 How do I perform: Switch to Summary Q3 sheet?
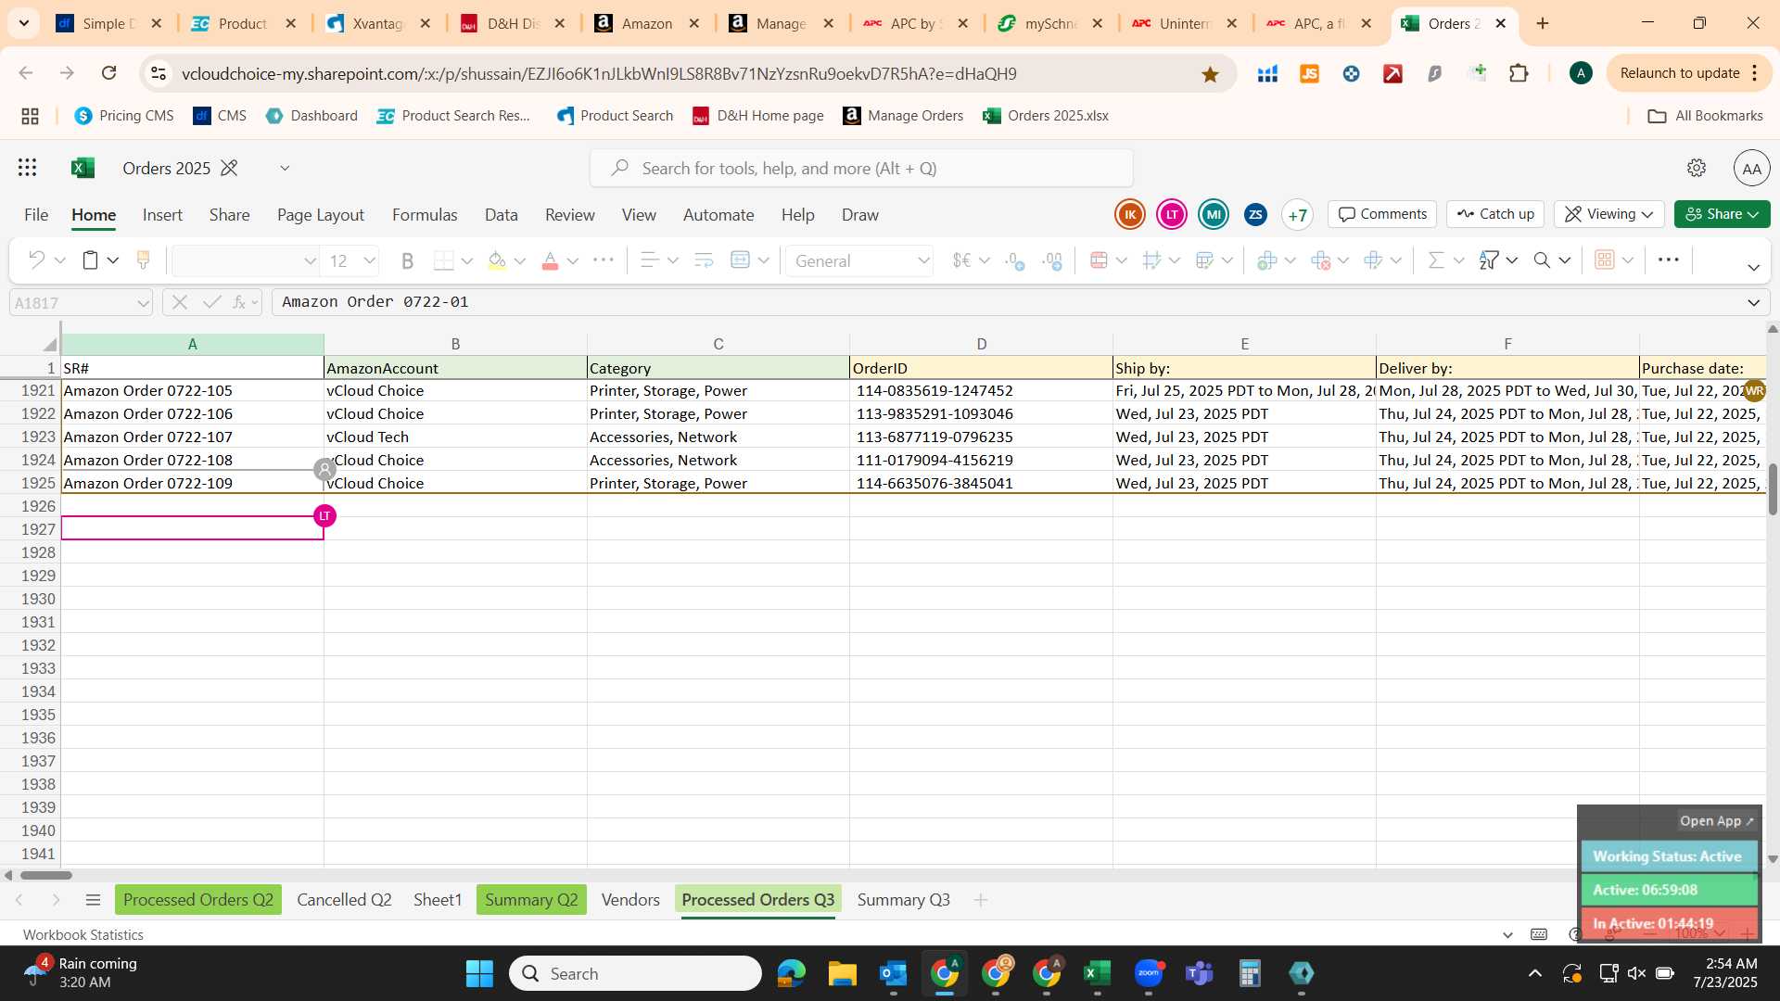pos(903,900)
